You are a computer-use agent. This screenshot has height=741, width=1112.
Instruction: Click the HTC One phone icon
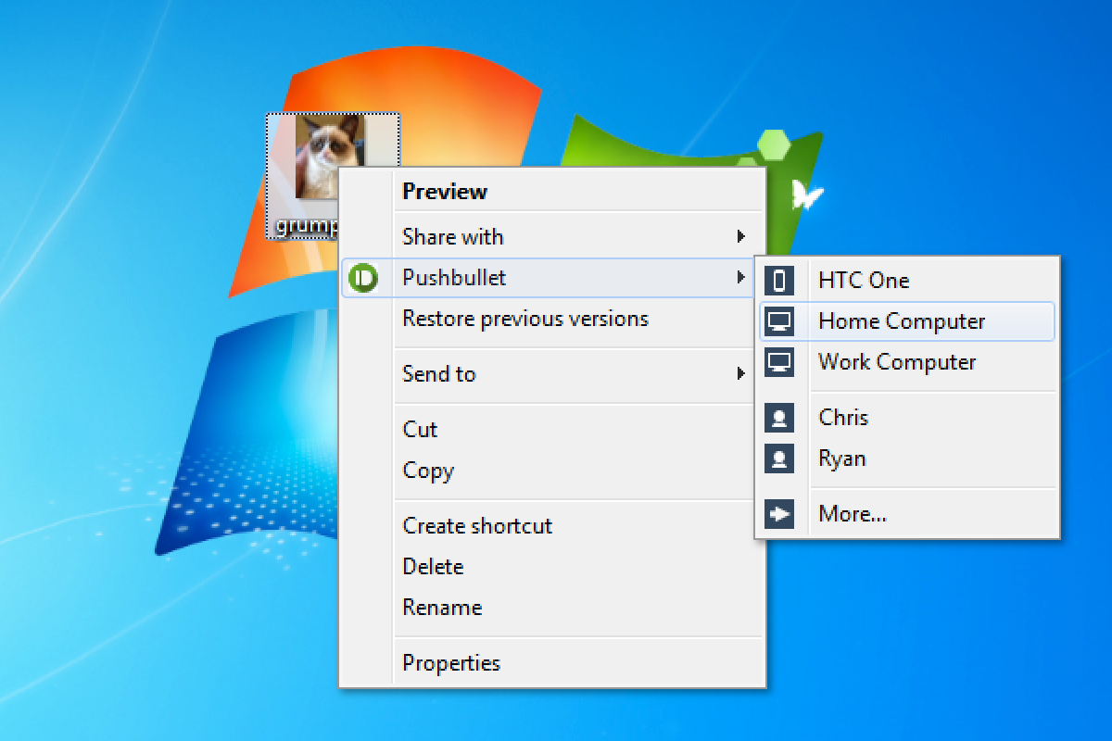779,280
